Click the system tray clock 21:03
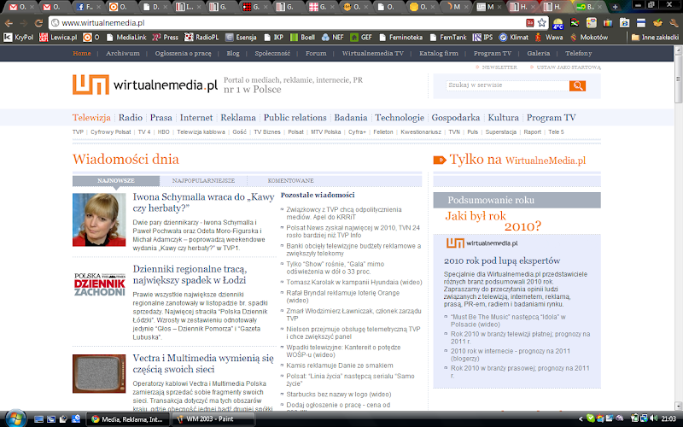 point(668,418)
